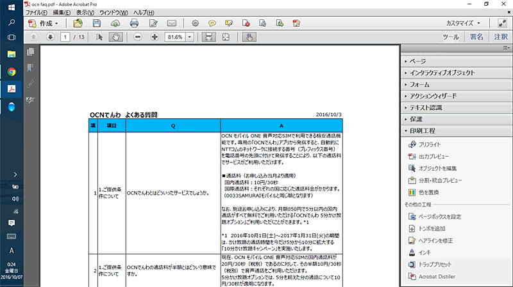Click the green arrow page export icon
The image size is (513, 287).
click(x=280, y=24)
